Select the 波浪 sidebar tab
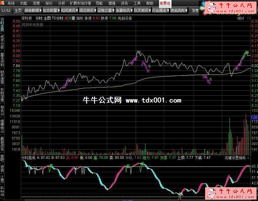Viewport: 258px width, 201px height. click(x=2, y=169)
